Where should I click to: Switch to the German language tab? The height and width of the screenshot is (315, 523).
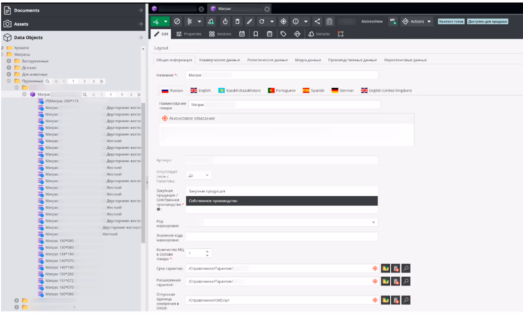342,90
